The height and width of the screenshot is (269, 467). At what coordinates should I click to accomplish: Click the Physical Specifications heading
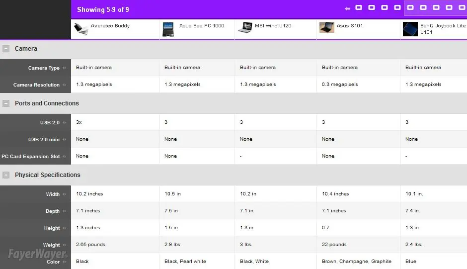(48, 175)
